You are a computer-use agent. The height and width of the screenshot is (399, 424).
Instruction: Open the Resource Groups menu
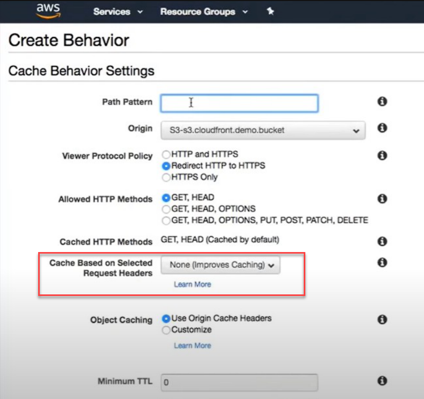pos(203,12)
